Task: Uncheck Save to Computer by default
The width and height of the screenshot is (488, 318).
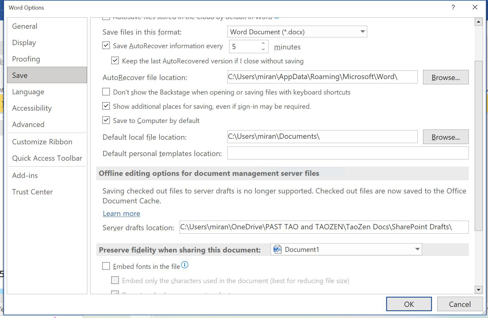Action: coord(106,120)
